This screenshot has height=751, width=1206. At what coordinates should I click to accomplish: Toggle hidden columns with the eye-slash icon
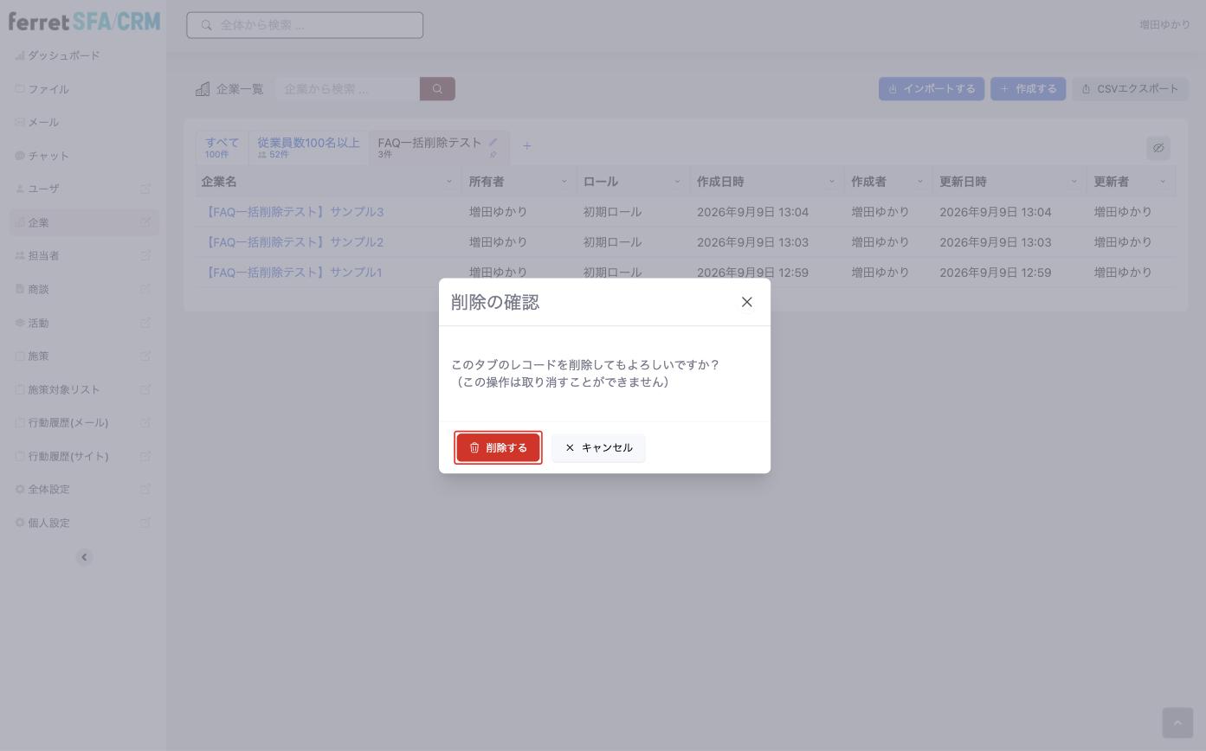click(x=1158, y=148)
